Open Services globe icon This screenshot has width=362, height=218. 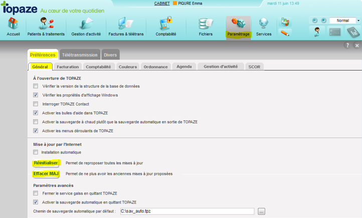[x=264, y=27]
